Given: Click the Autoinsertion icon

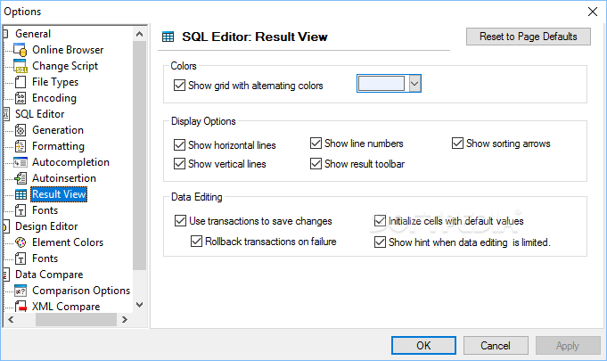Looking at the screenshot, I should point(21,178).
